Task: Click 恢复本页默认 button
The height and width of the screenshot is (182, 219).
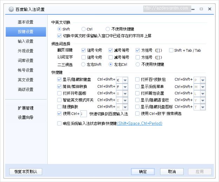Action: point(26,172)
